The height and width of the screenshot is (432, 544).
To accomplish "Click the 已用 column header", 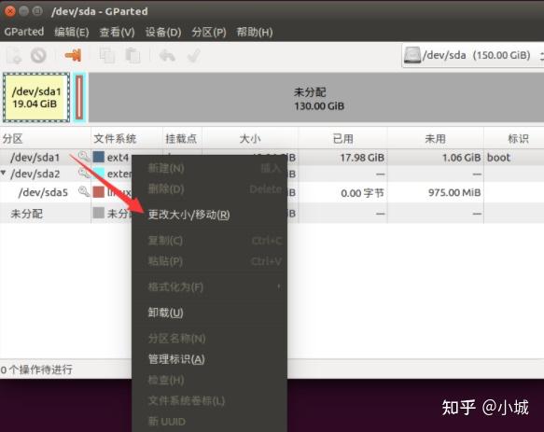I will (342, 139).
